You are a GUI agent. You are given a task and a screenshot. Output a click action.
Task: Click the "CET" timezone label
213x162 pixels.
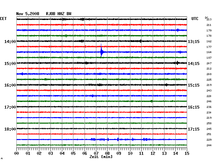pos(3,19)
